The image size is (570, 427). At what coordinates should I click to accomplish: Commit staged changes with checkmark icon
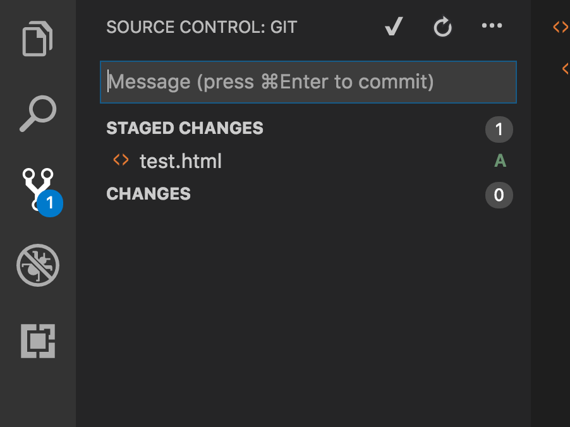(394, 27)
